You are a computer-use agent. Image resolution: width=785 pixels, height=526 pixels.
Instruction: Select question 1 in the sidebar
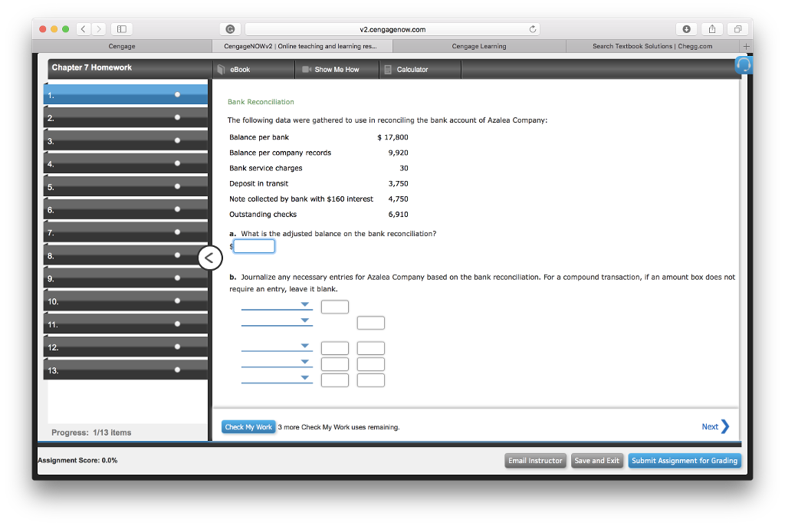click(126, 94)
